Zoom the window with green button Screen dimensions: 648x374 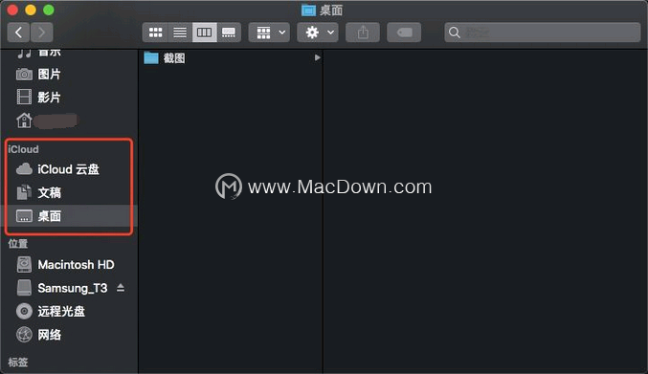click(49, 10)
